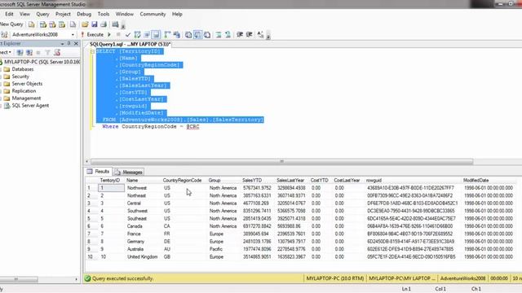Image resolution: width=522 pixels, height=293 pixels.
Task: Toggle Include Actual Execution Plan
Action: click(x=167, y=34)
